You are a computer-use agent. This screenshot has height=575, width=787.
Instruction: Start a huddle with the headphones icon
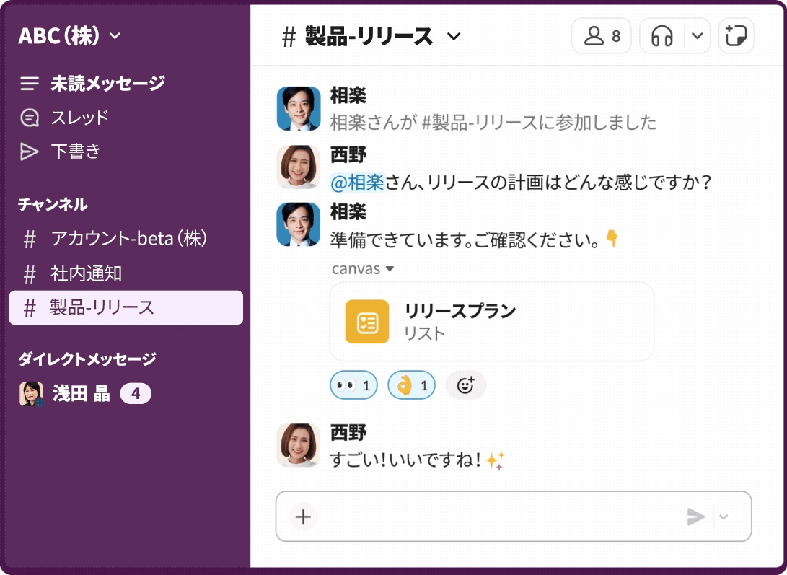(x=664, y=35)
